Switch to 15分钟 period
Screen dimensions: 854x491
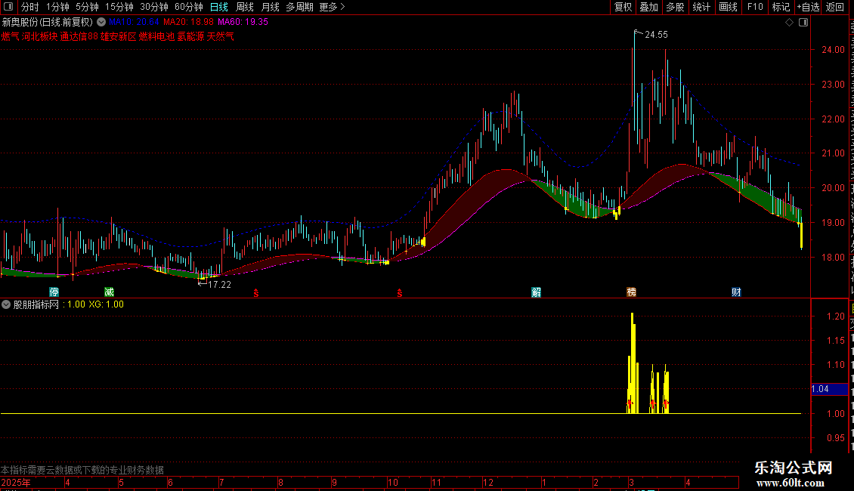tap(119, 7)
